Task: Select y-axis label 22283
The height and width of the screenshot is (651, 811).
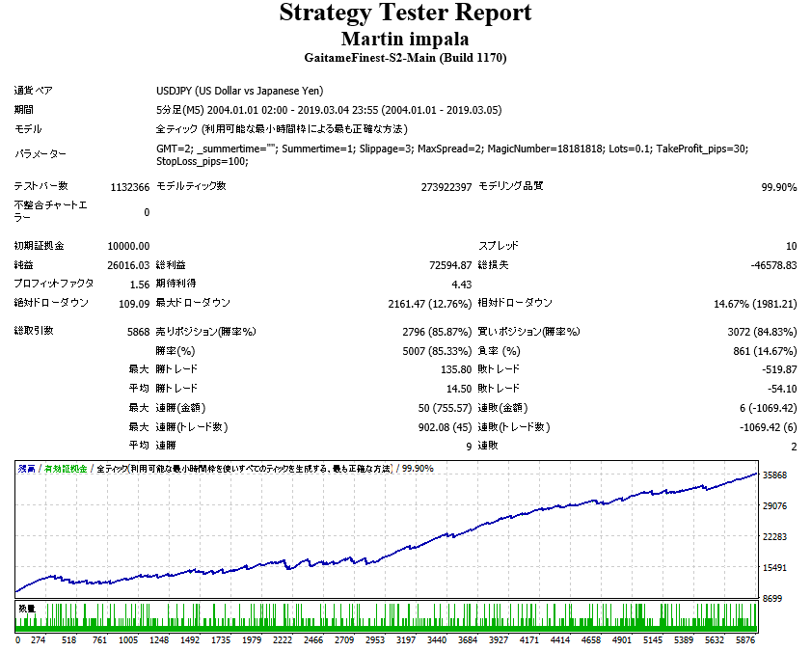Action: (774, 537)
